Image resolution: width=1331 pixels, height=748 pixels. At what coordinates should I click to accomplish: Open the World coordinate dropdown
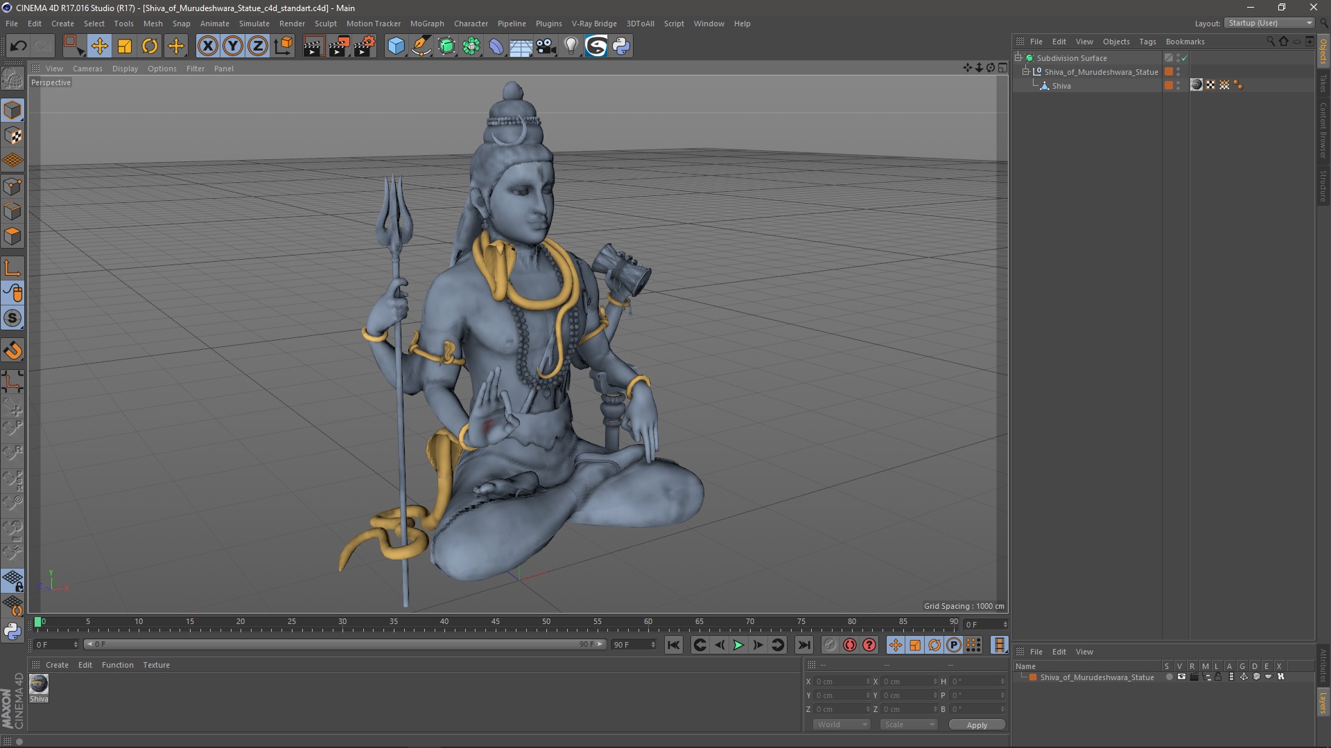click(x=842, y=724)
